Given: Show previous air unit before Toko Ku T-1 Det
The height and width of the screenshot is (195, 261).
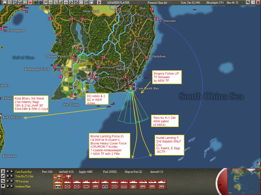Looking at the screenshot, I should point(8,176).
